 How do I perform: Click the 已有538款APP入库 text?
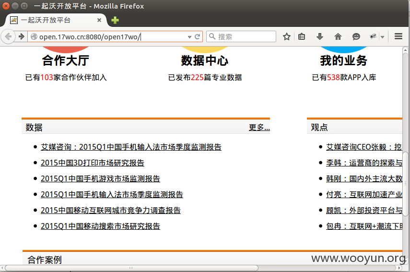(344, 77)
